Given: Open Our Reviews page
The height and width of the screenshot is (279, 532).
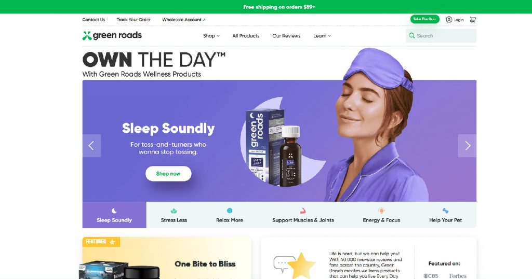Looking at the screenshot, I should click(286, 36).
